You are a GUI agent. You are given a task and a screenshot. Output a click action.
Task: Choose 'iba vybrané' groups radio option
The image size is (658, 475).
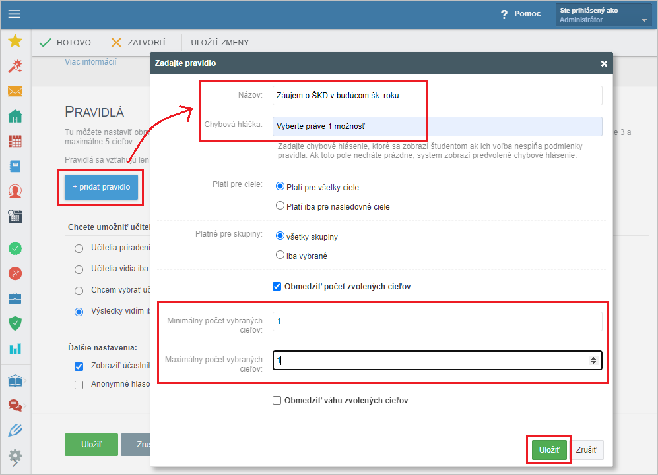tap(280, 256)
